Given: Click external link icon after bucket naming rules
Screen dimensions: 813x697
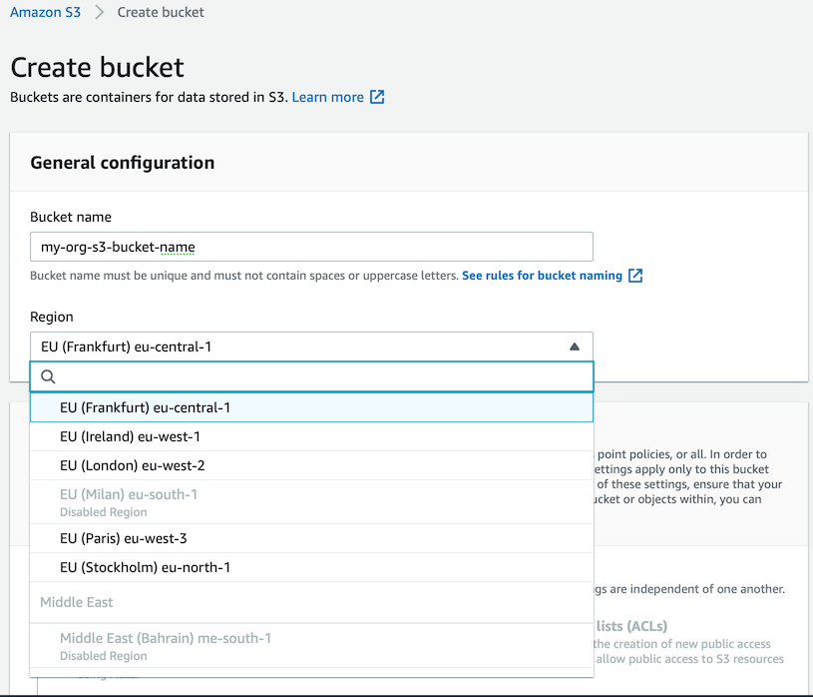Looking at the screenshot, I should pos(635,276).
